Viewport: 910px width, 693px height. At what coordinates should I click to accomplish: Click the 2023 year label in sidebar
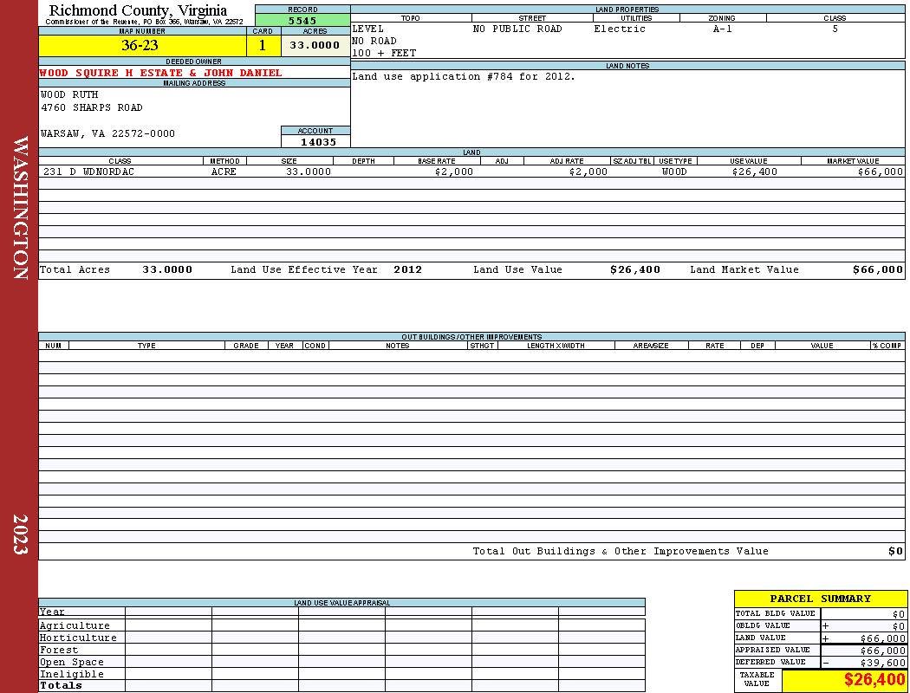pyautogui.click(x=20, y=534)
